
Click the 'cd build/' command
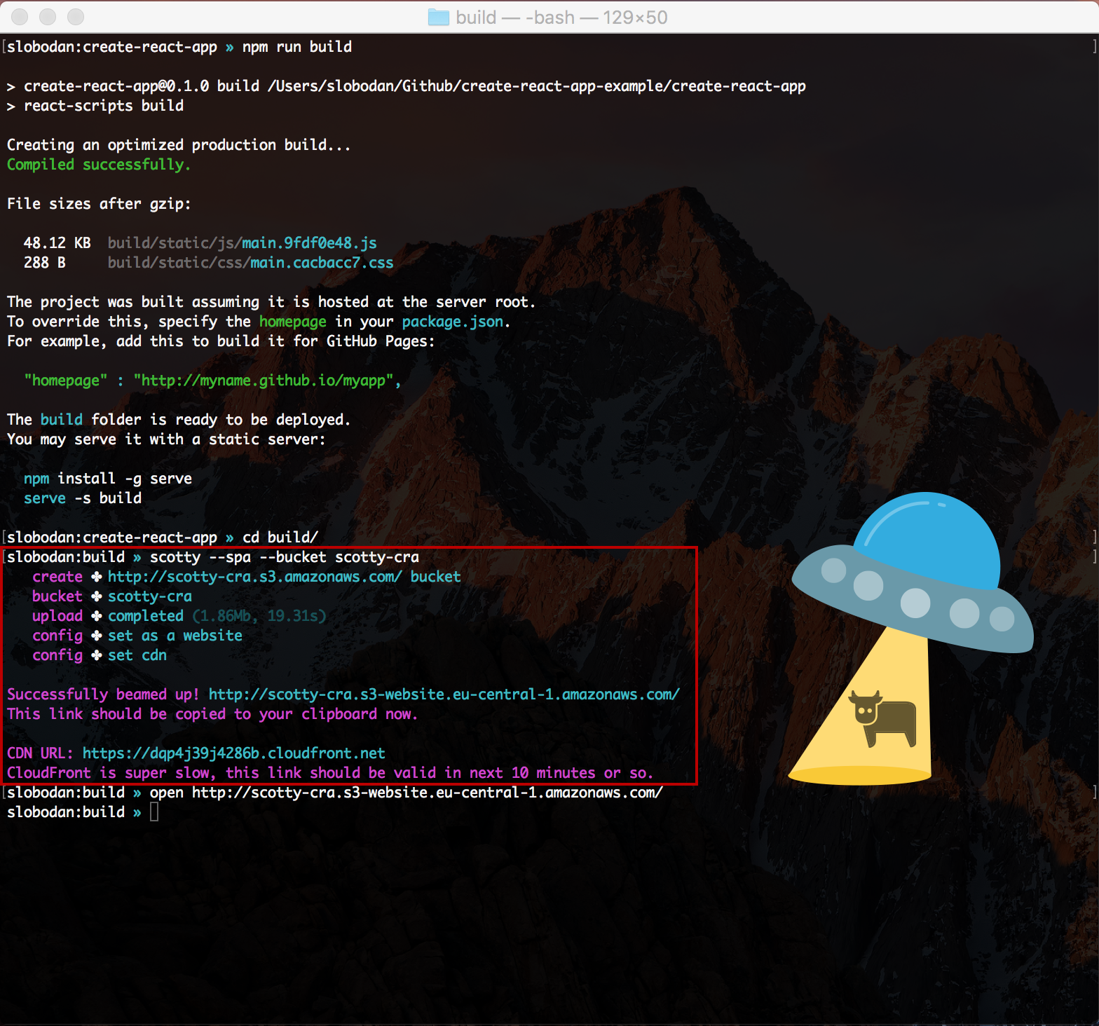tap(280, 538)
